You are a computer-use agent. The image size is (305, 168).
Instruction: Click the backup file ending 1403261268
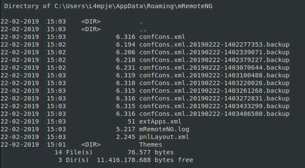pyautogui.click(x=214, y=91)
